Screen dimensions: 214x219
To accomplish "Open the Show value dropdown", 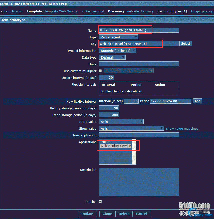I will (x=131, y=128).
